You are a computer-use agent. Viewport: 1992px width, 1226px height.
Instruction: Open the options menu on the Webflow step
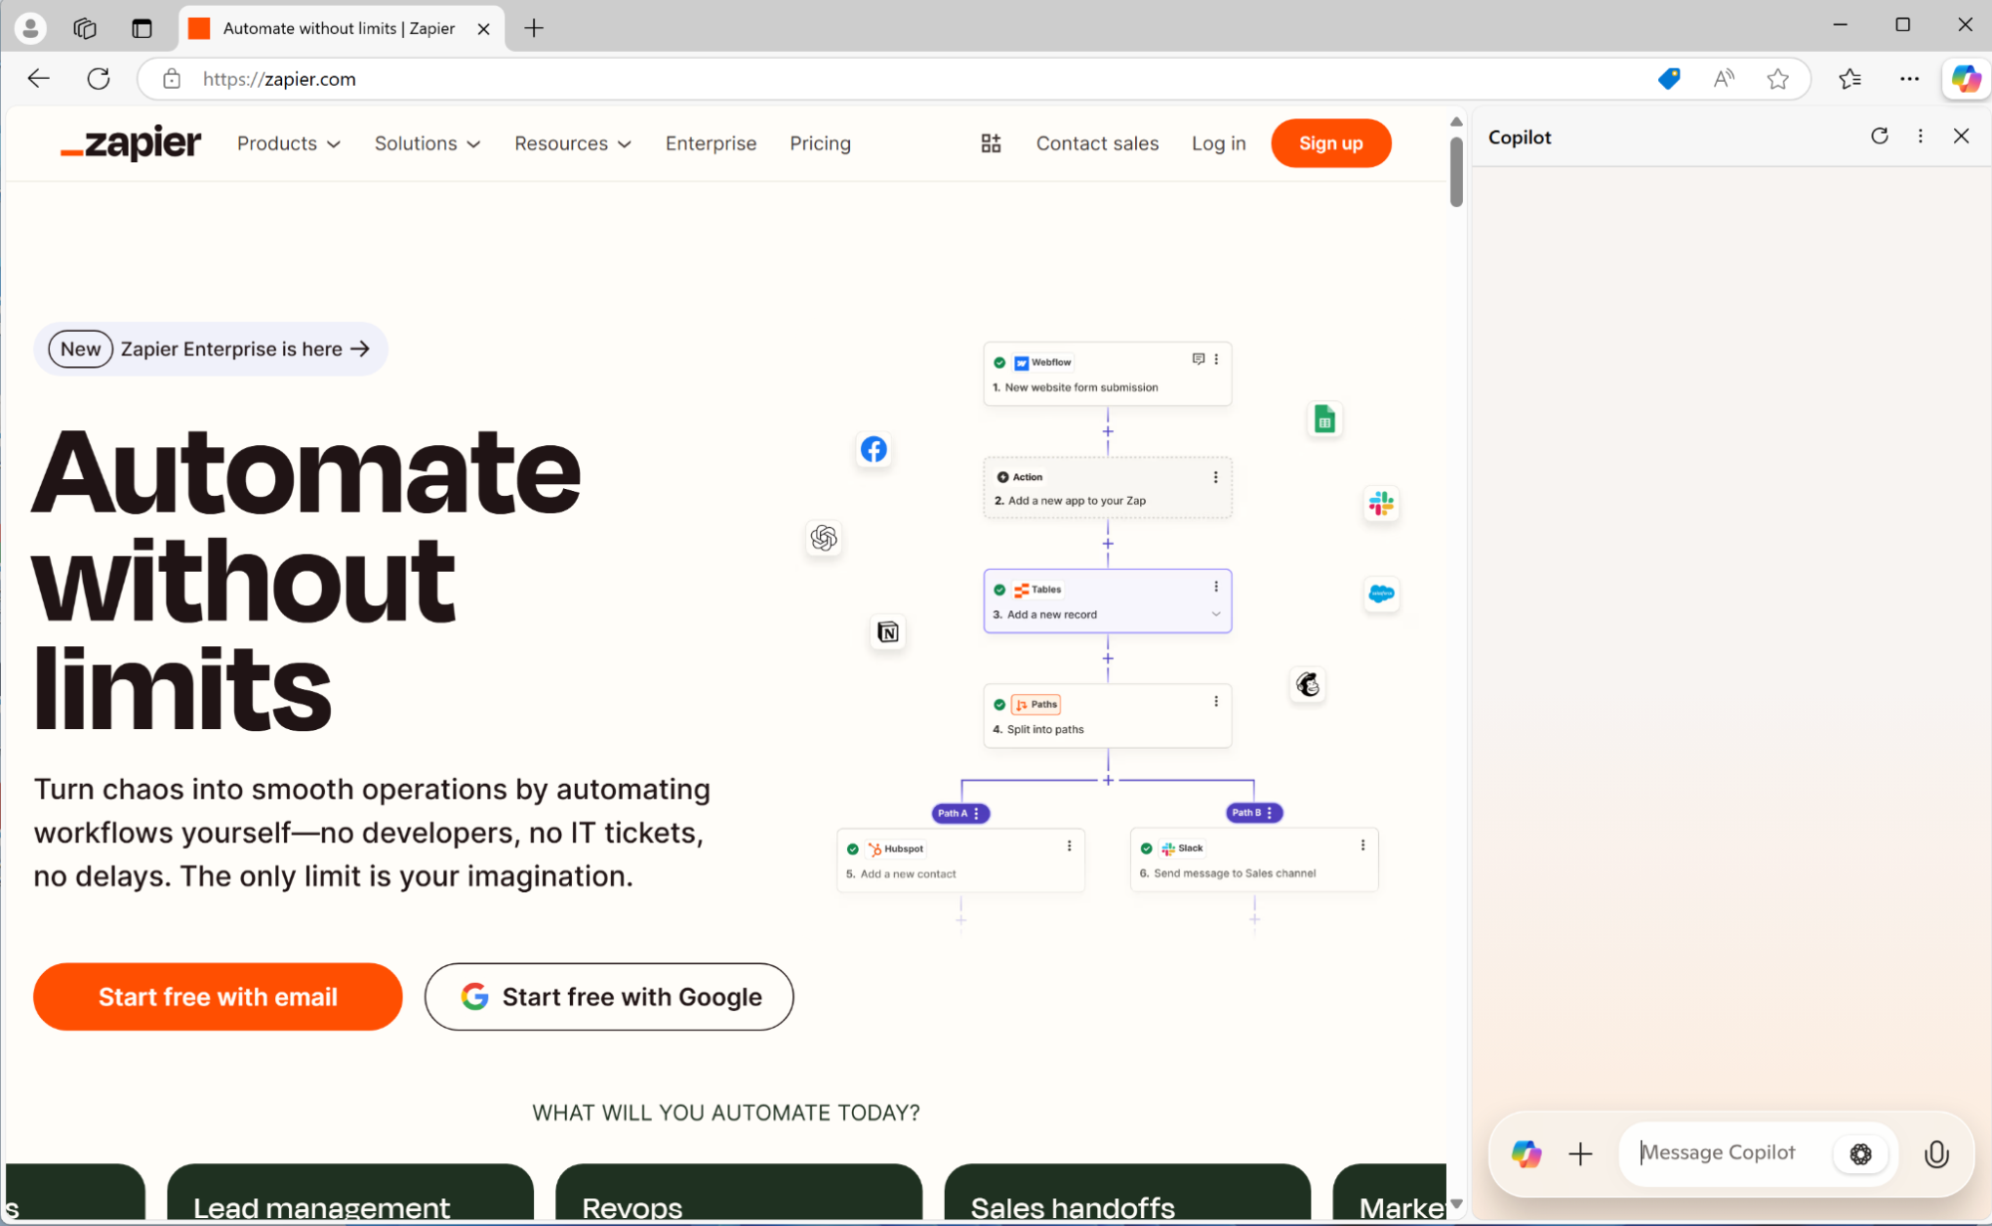coord(1215,360)
